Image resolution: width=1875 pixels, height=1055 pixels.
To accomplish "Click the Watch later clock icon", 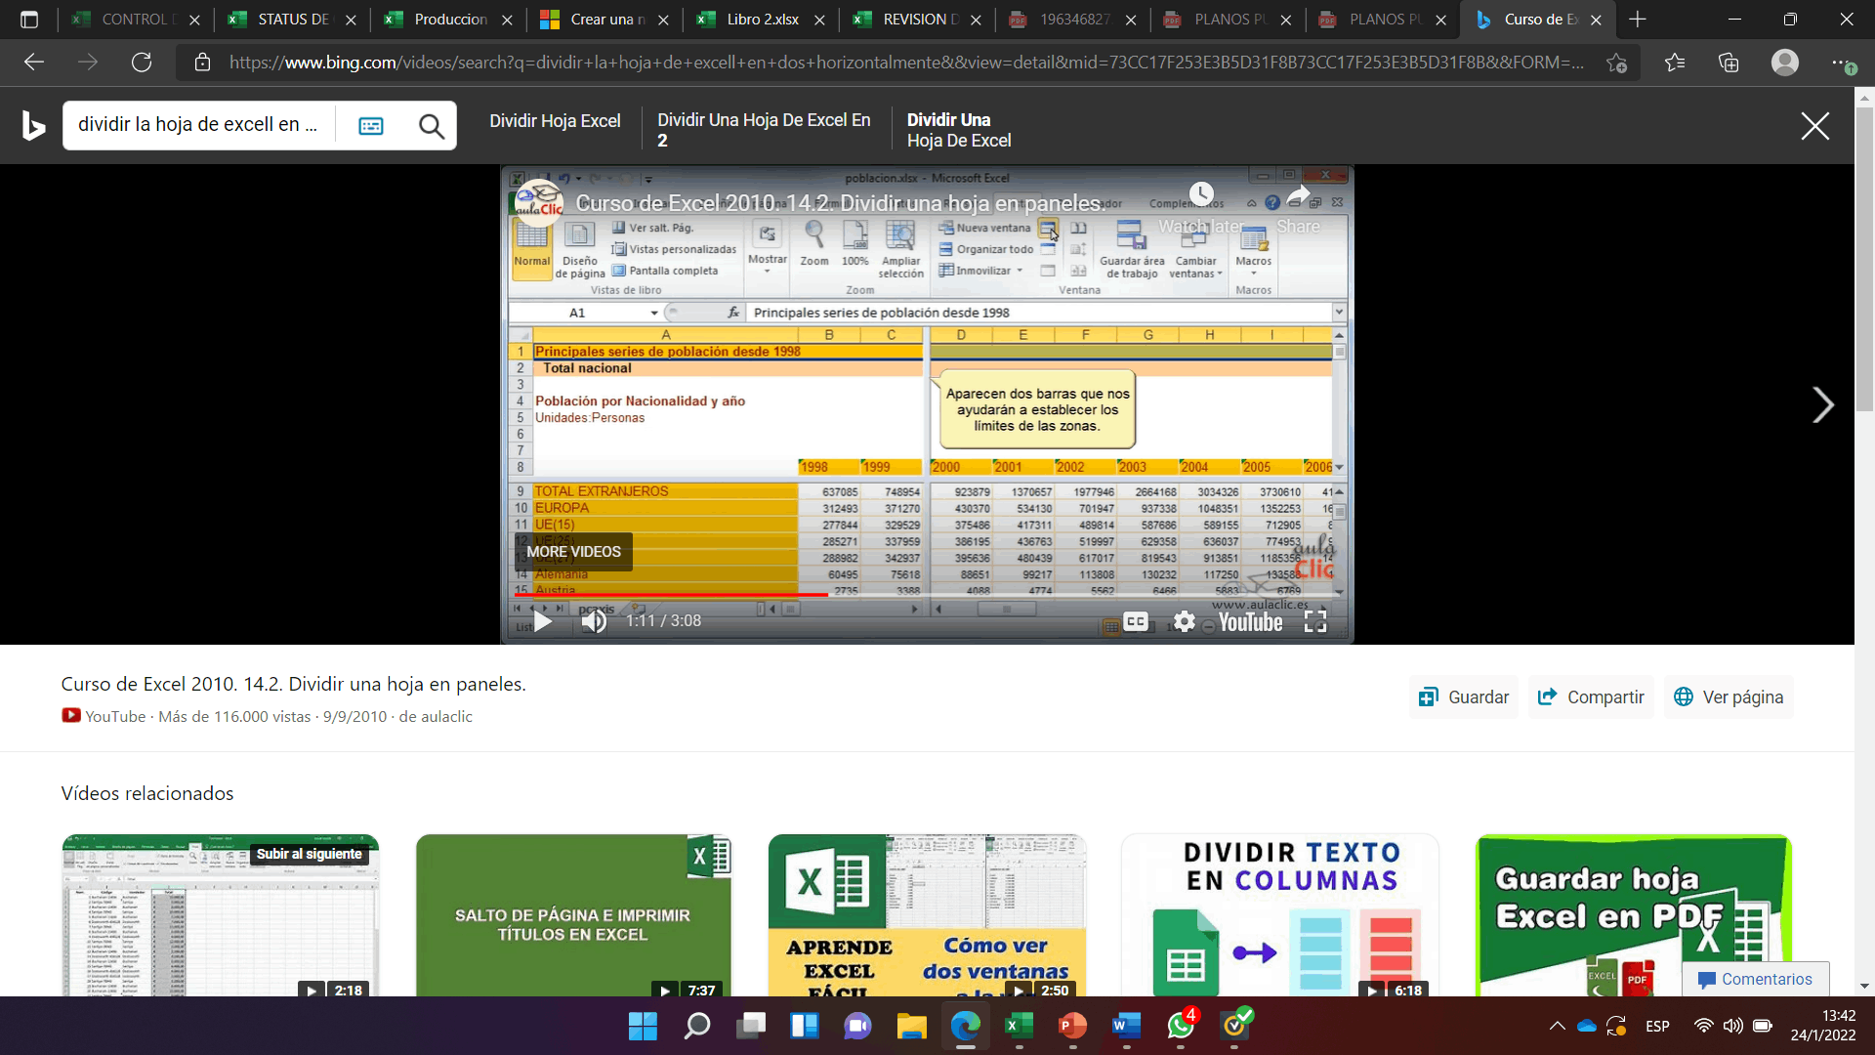I will click(1201, 194).
